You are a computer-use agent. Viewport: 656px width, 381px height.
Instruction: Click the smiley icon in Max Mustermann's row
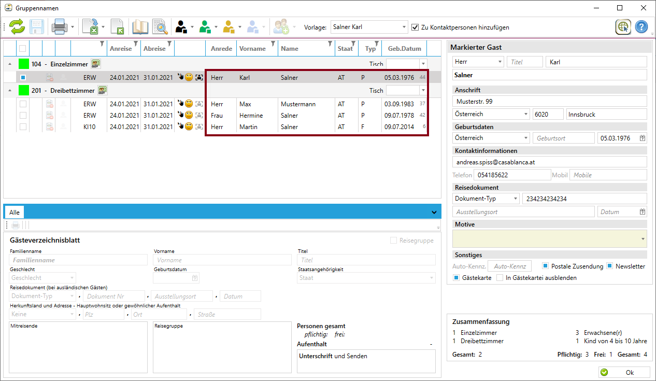(x=189, y=104)
